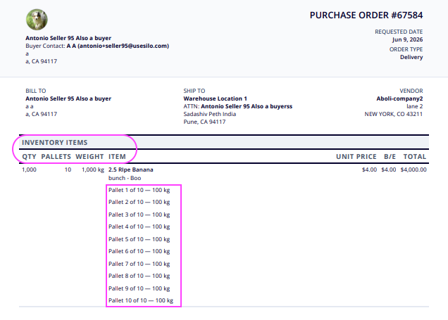448x320 pixels.
Task: Click the WEIGHT column header
Action: [89, 157]
